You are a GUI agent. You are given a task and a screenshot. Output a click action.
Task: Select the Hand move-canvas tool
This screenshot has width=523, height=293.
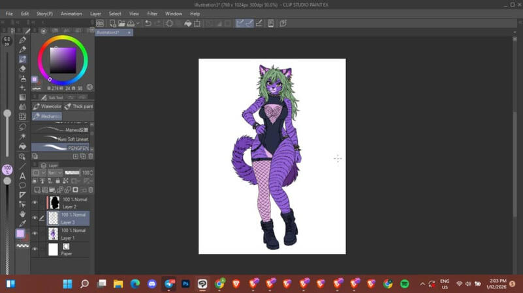(x=22, y=214)
